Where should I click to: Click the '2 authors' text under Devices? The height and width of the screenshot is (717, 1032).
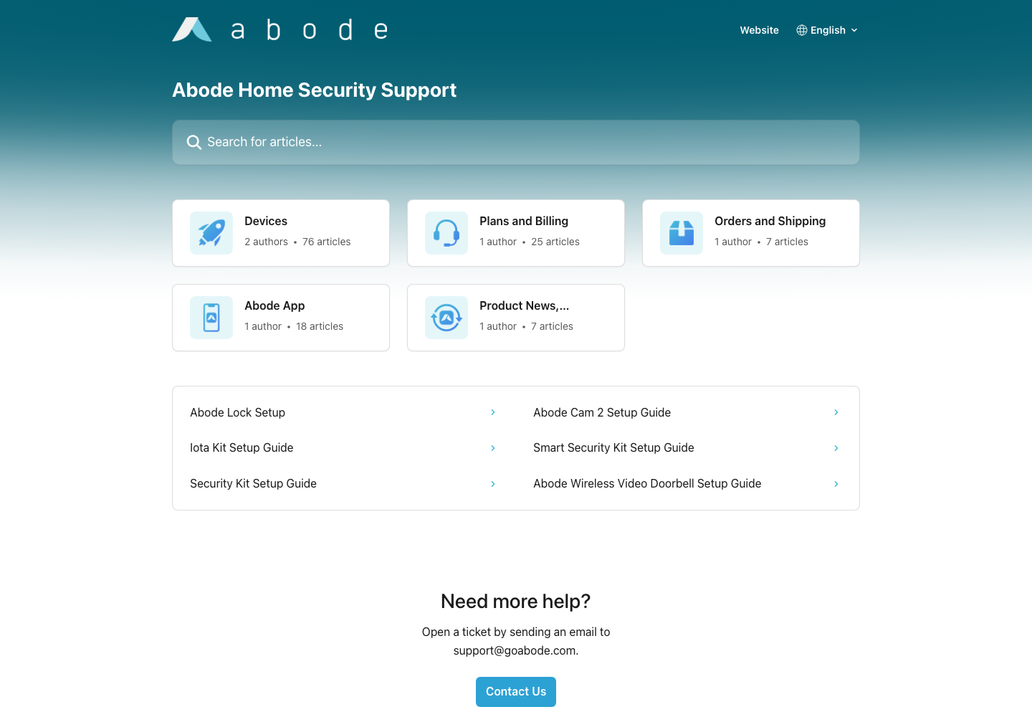click(266, 242)
